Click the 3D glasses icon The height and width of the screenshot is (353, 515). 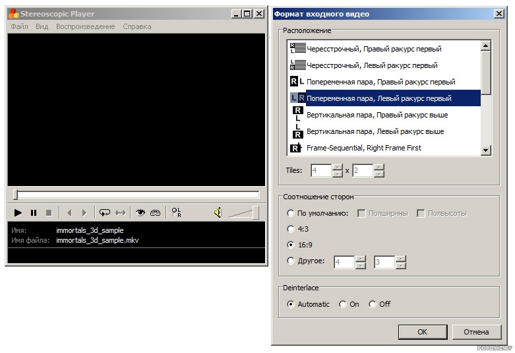(156, 213)
